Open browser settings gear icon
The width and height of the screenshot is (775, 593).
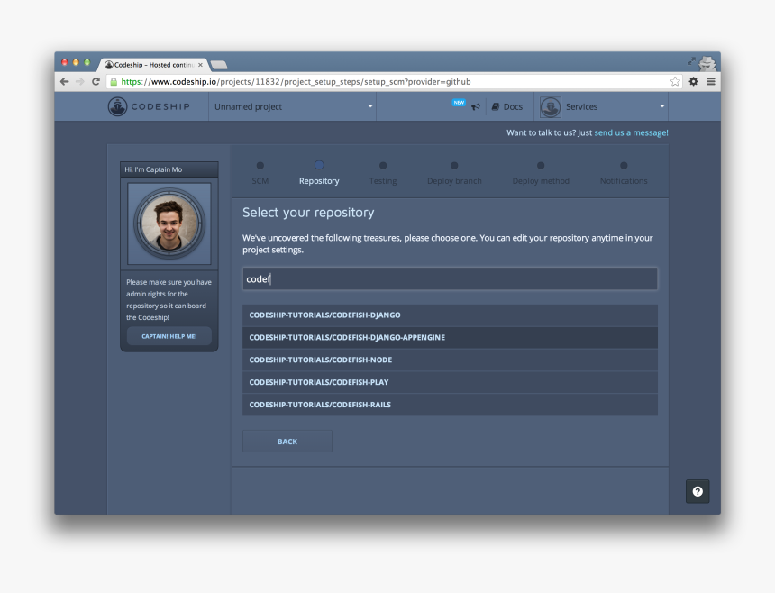point(694,81)
